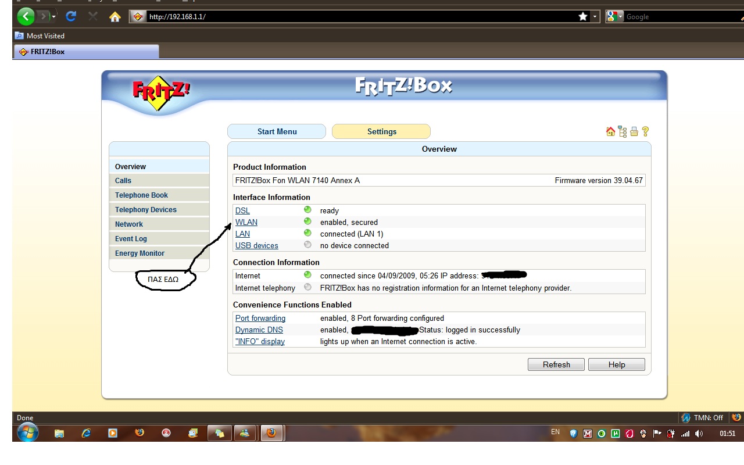Open Windows Explorer from the taskbar
Image resolution: width=744 pixels, height=465 pixels.
click(x=59, y=433)
